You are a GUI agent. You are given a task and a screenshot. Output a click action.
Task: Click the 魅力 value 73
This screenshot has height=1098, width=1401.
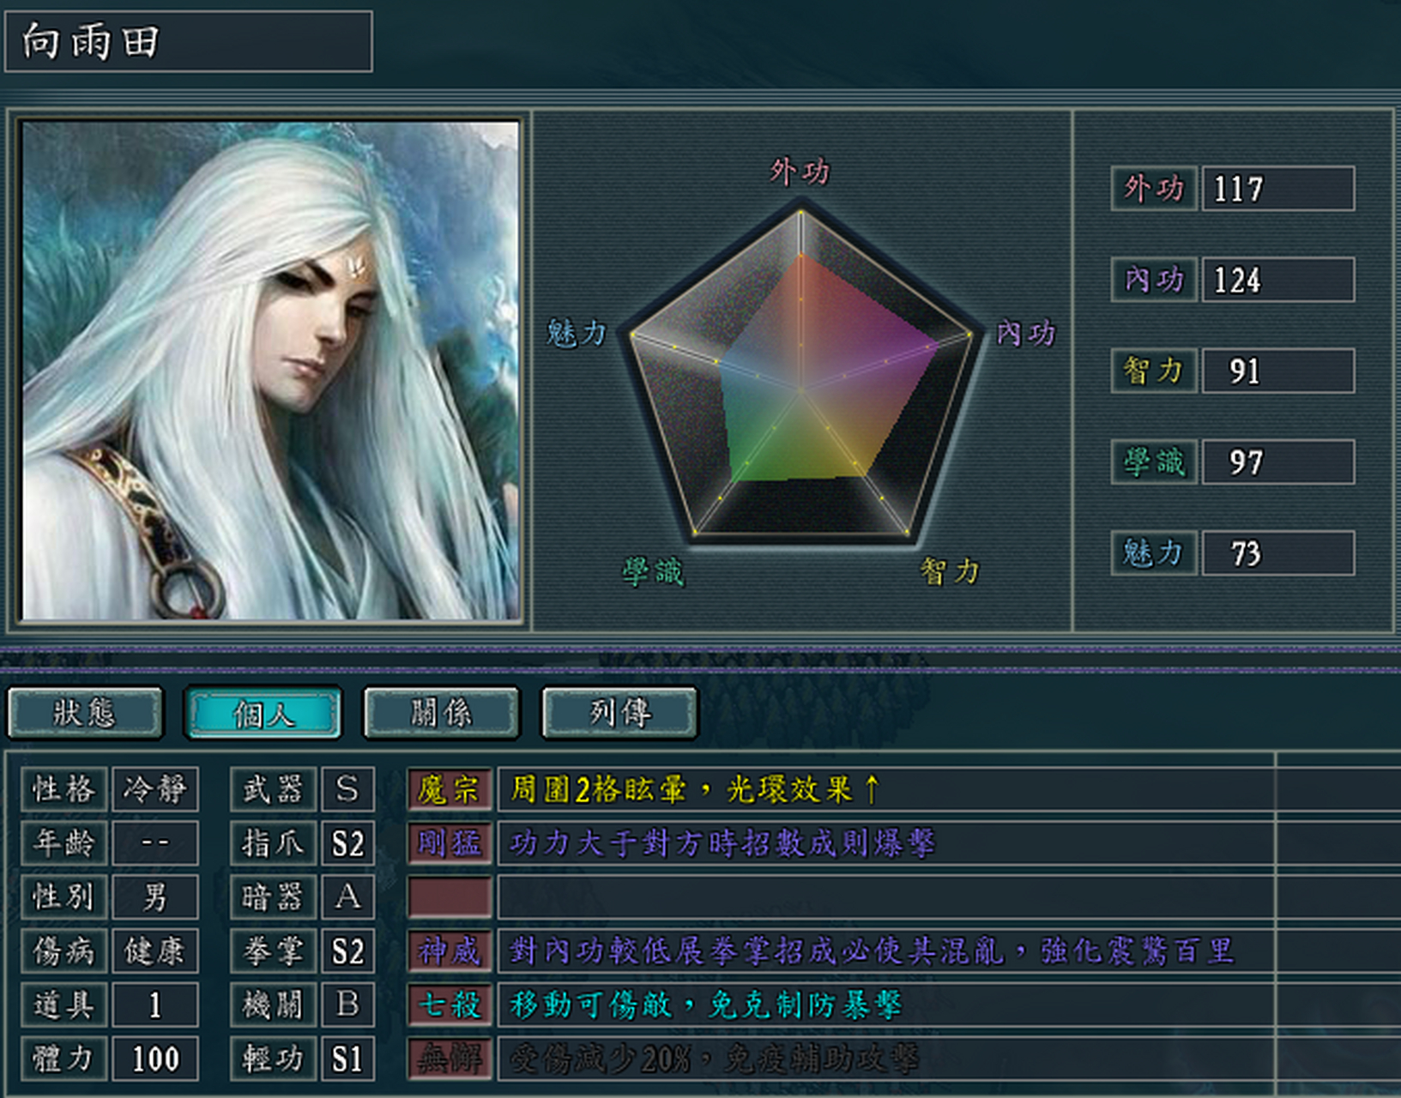[x=1278, y=553]
